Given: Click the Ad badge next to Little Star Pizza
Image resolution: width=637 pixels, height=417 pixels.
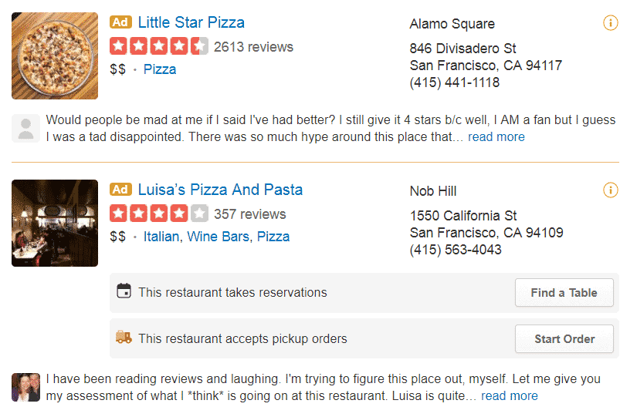Looking at the screenshot, I should pyautogui.click(x=120, y=22).
